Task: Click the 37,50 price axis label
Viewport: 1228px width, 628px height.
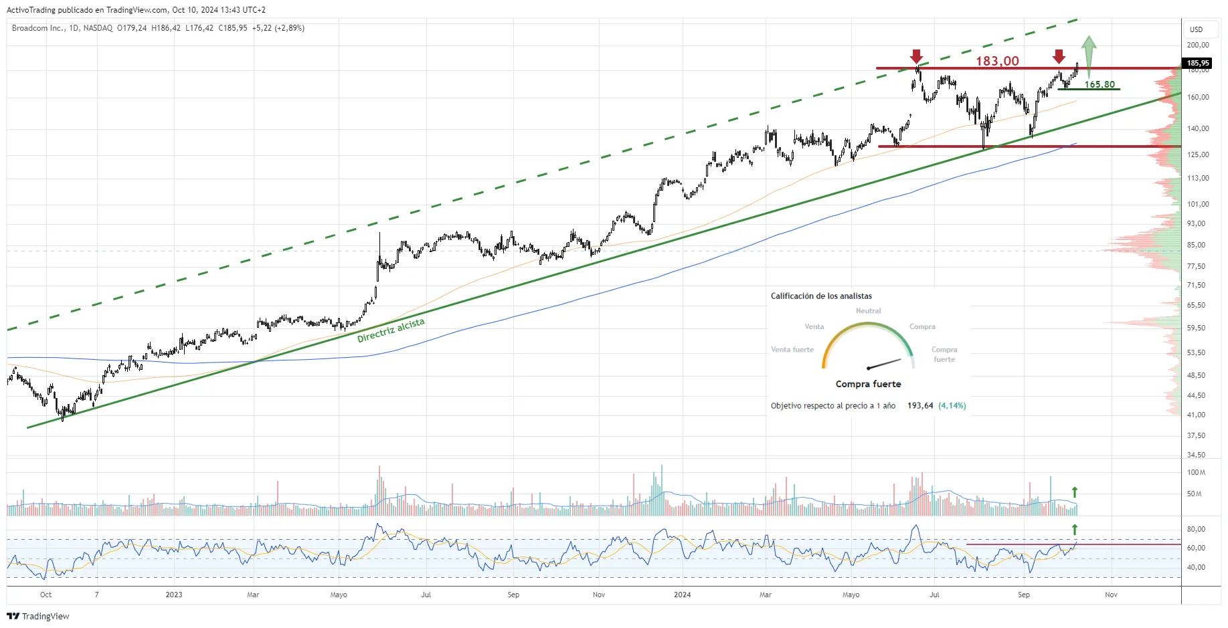Action: tap(1196, 435)
